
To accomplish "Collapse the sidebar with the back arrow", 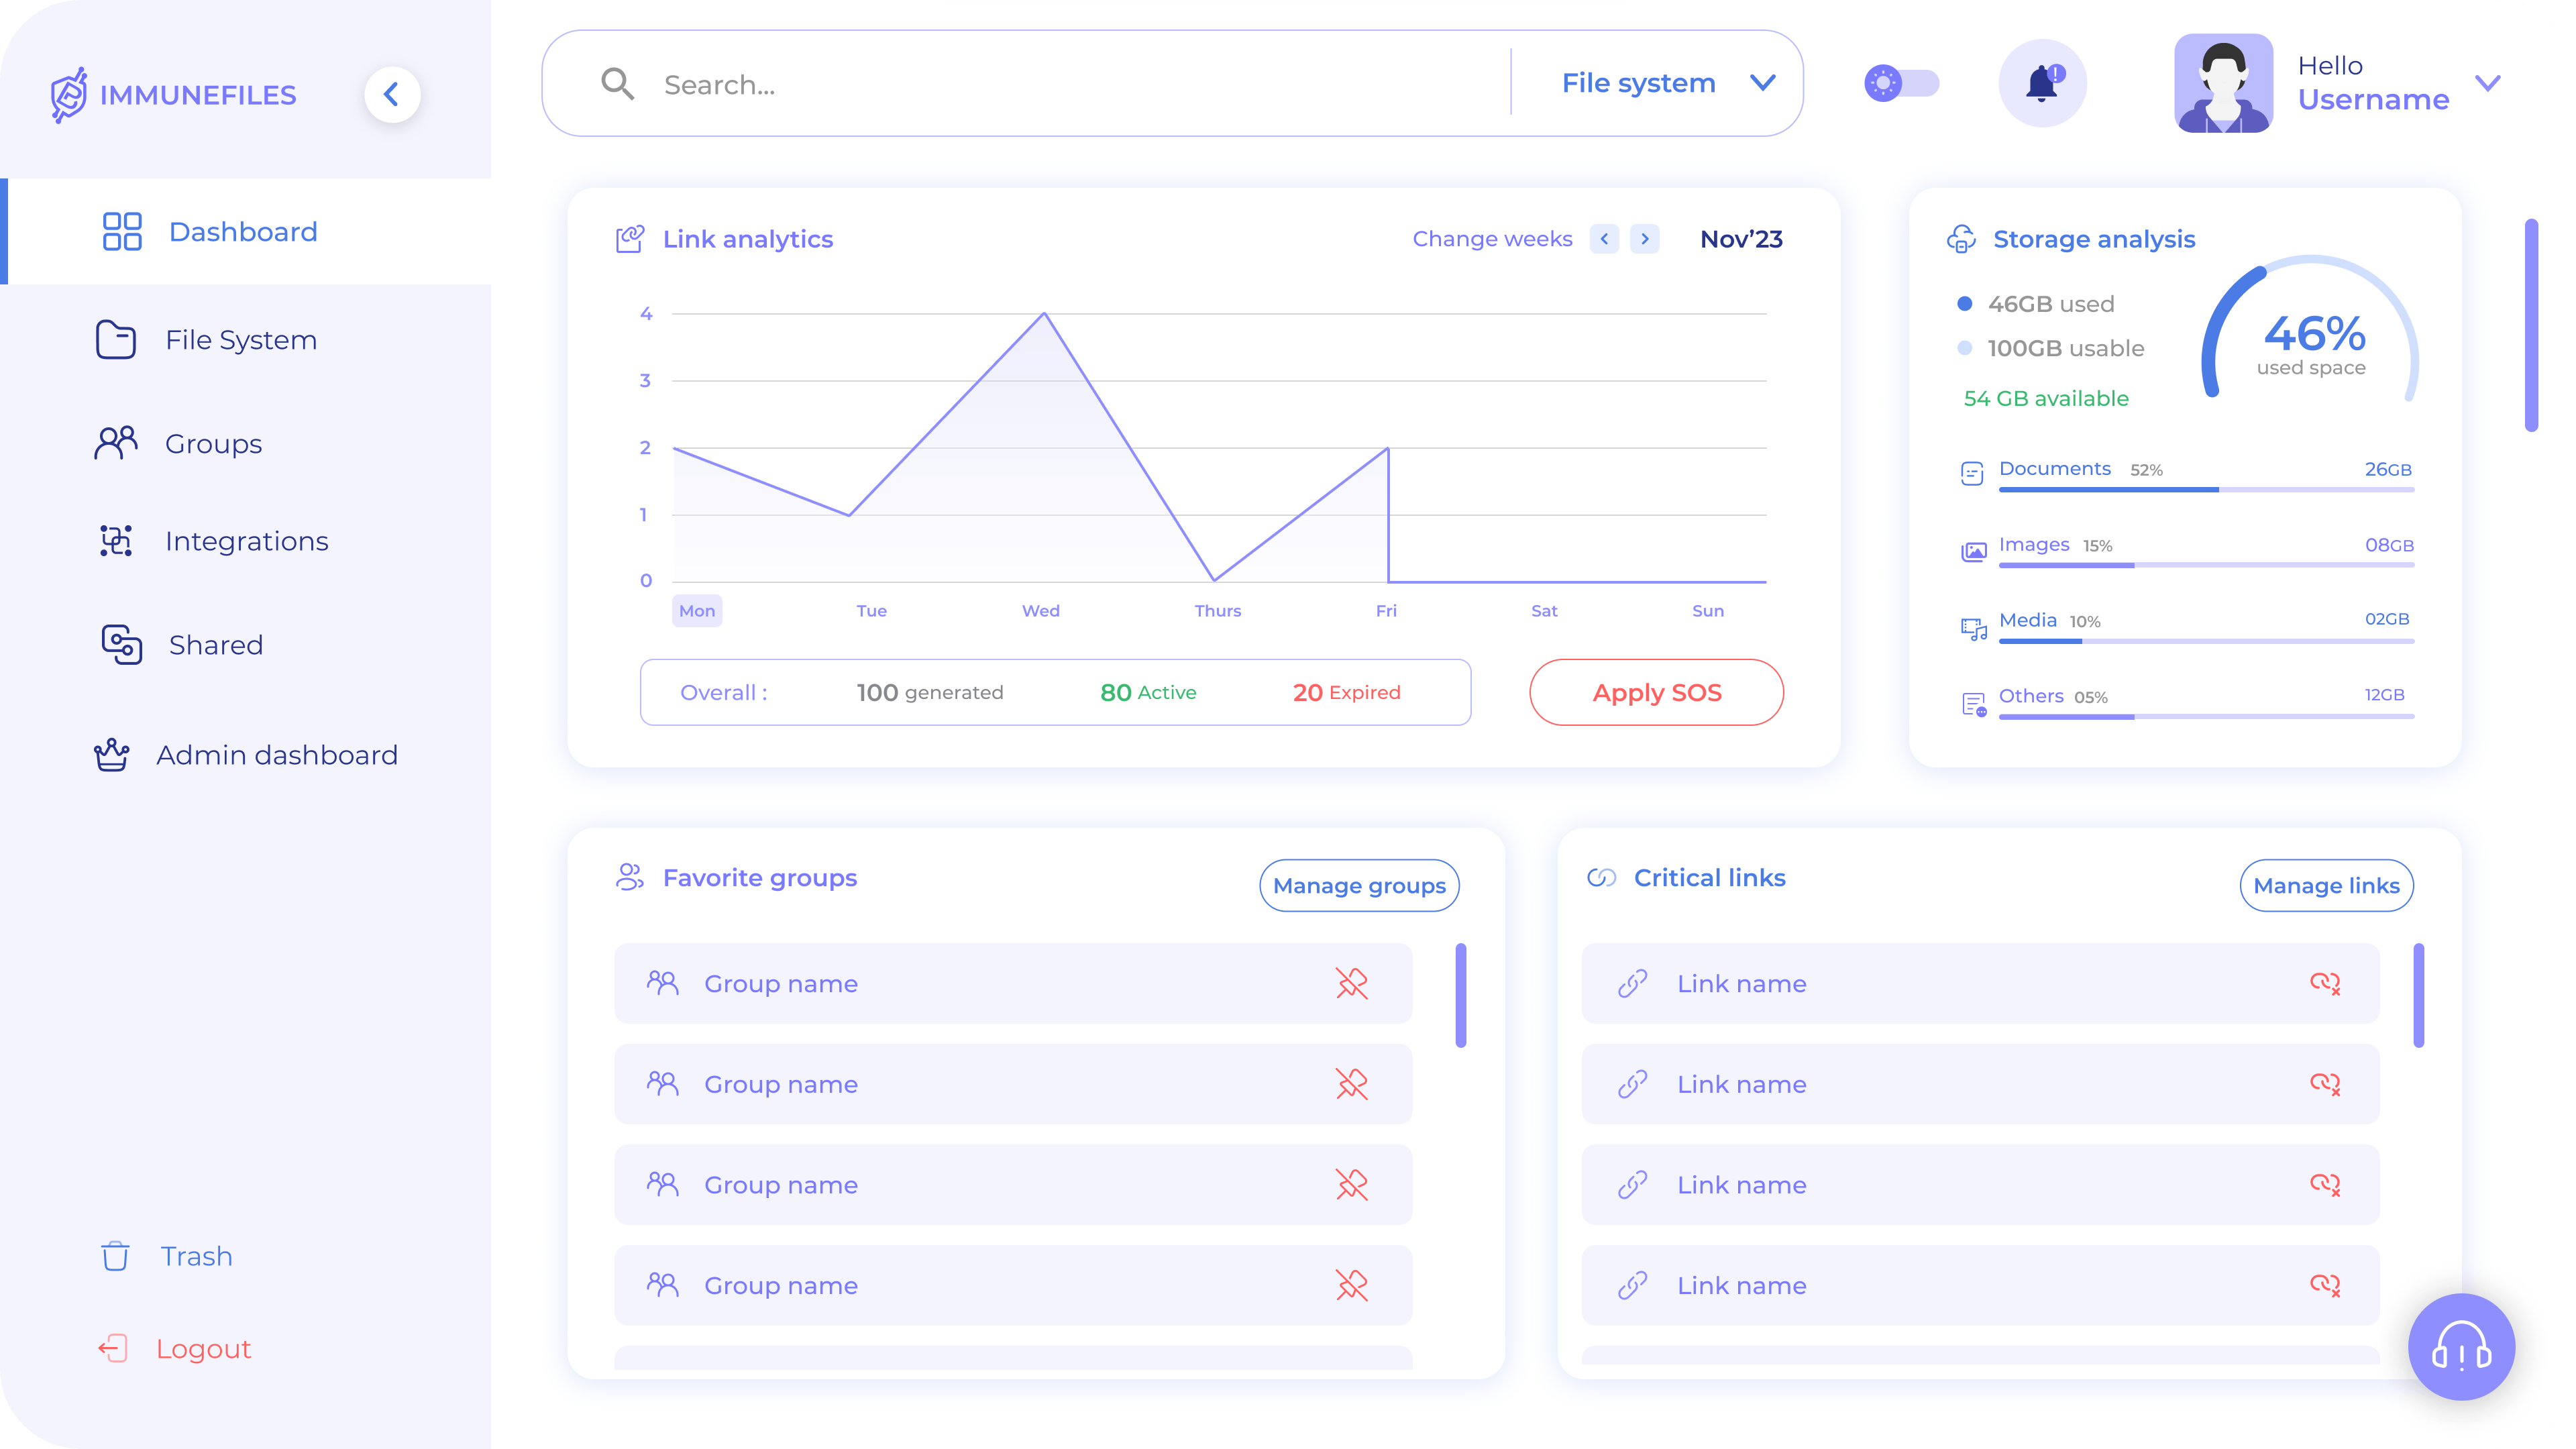I will point(392,95).
